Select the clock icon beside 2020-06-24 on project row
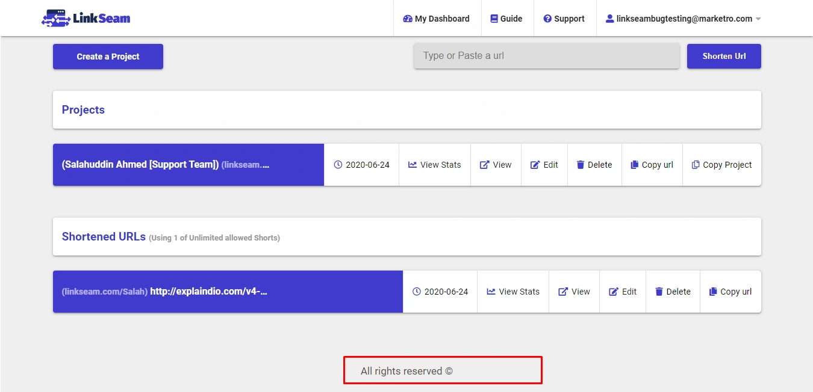 pyautogui.click(x=337, y=164)
